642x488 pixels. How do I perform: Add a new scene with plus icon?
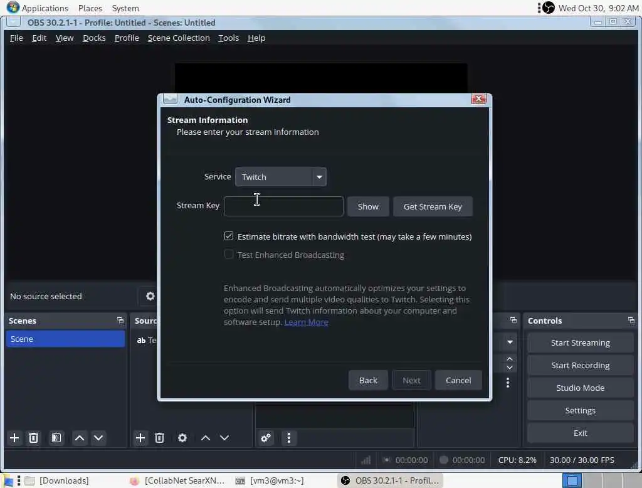(x=14, y=438)
